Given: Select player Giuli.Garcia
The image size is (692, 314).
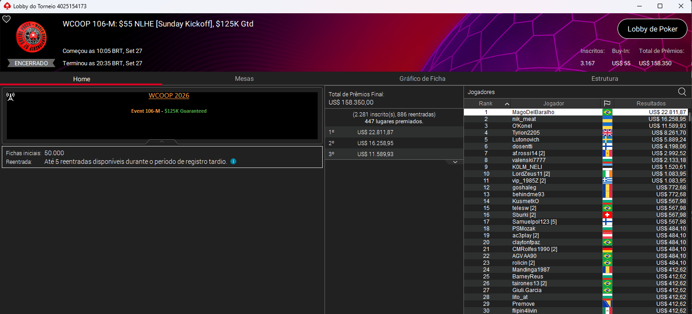Looking at the screenshot, I should (576, 290).
